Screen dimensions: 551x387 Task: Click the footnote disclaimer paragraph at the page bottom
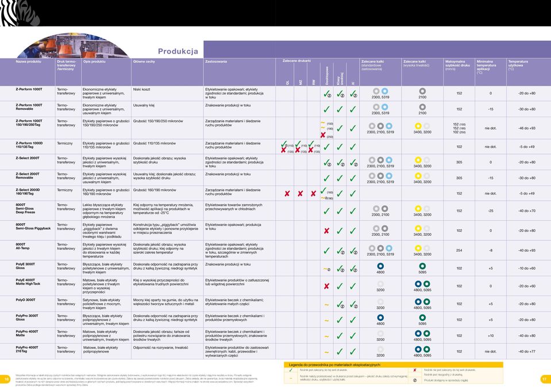coord(136,380)
